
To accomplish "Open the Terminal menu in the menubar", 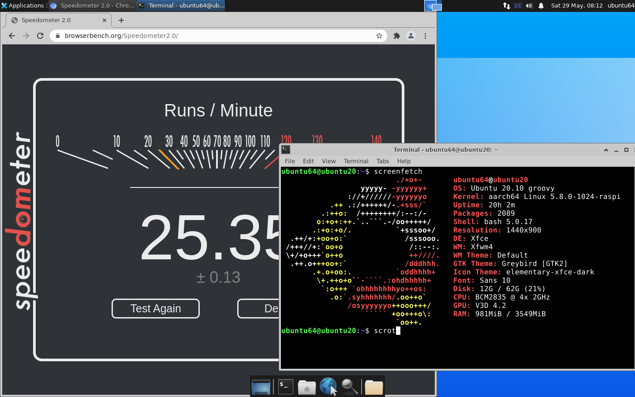I will point(356,161).
